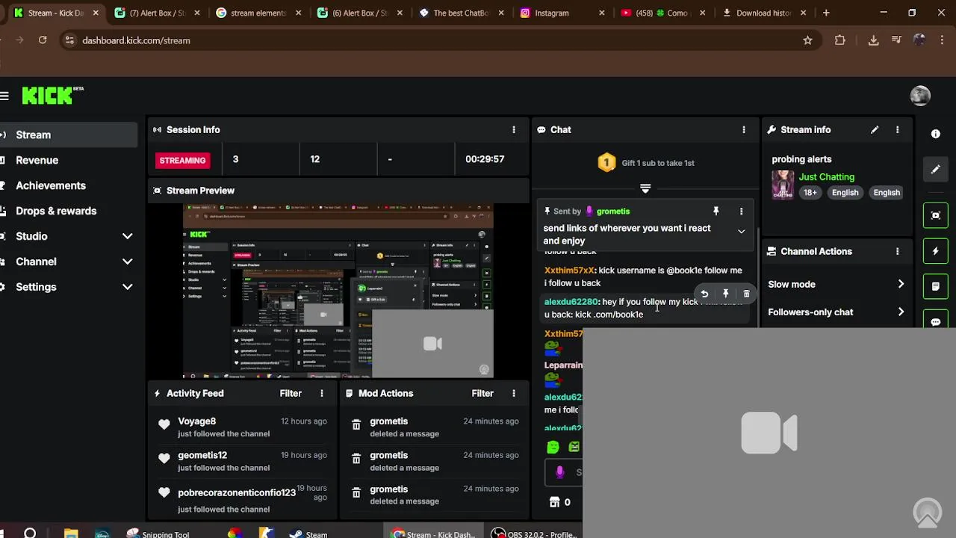Screen dimensions: 956x538
Task: Open Followers-only chat settings
Action: coord(836,312)
